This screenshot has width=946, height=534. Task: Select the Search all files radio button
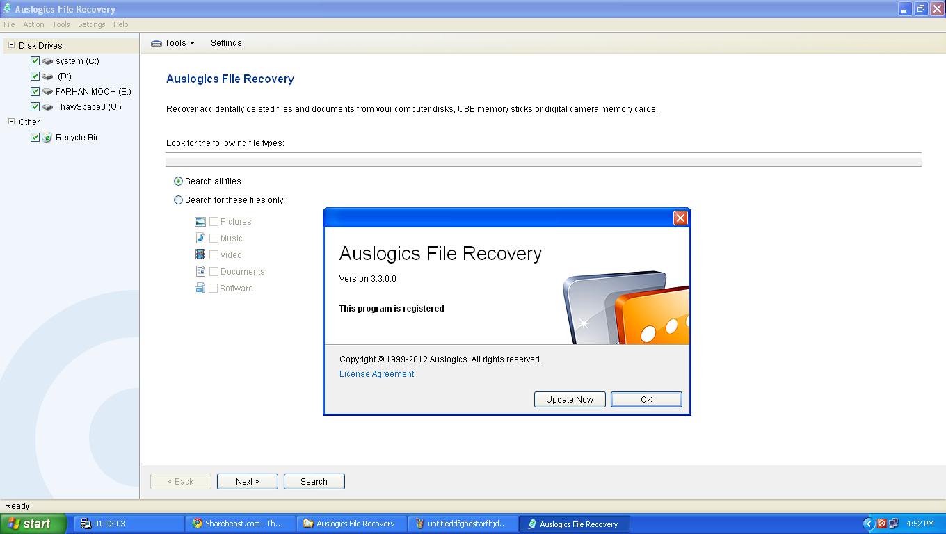178,181
